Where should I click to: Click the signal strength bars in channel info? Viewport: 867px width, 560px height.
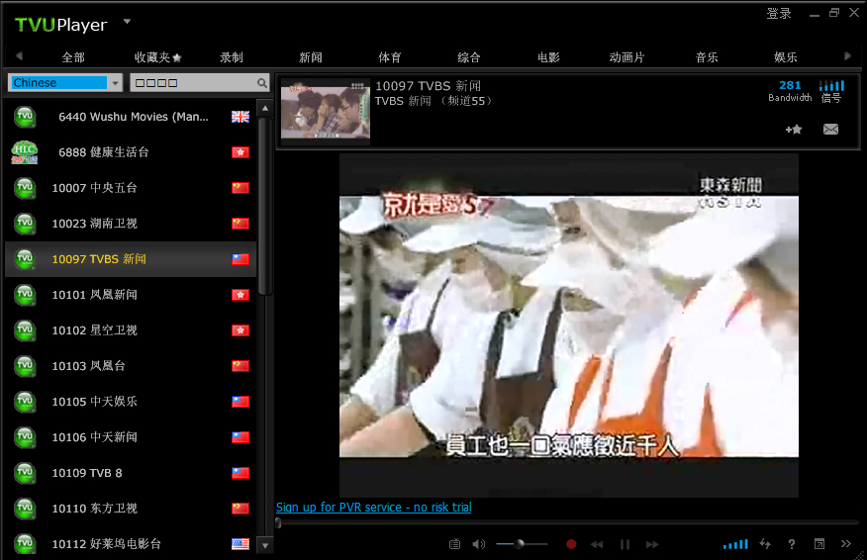tap(831, 86)
